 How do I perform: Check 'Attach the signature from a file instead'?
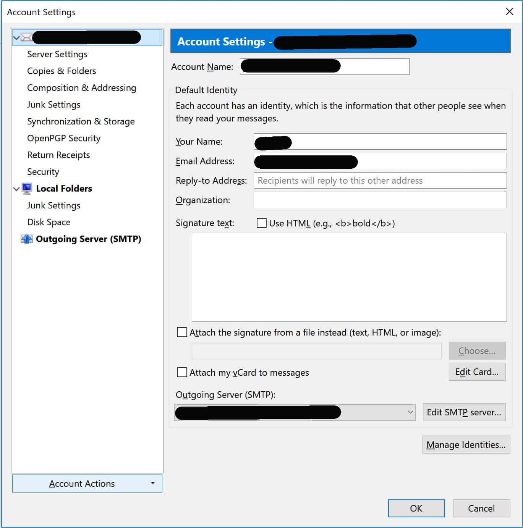pyautogui.click(x=182, y=333)
